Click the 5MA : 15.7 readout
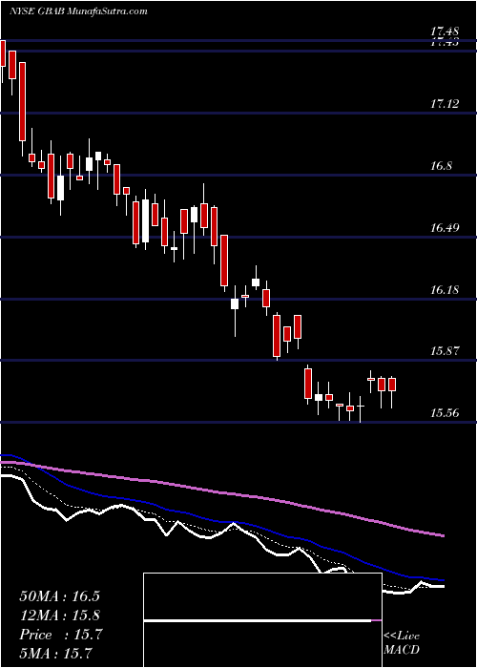477x668 pixels. (x=55, y=653)
